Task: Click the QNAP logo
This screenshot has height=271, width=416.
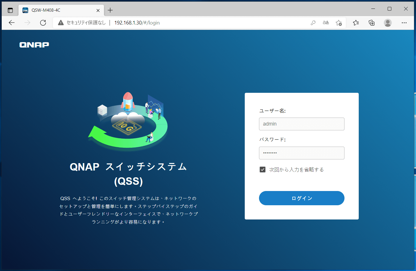Action: tap(34, 45)
